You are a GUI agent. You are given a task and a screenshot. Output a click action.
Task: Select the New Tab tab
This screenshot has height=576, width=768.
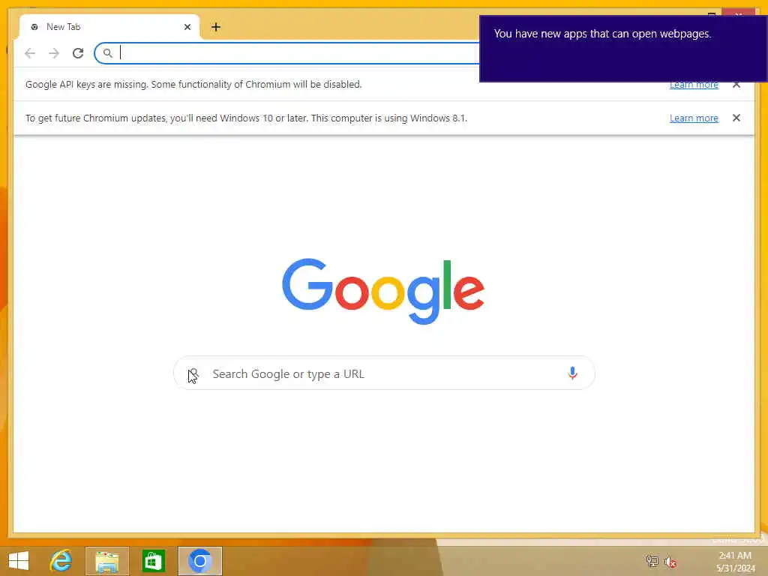pos(109,27)
